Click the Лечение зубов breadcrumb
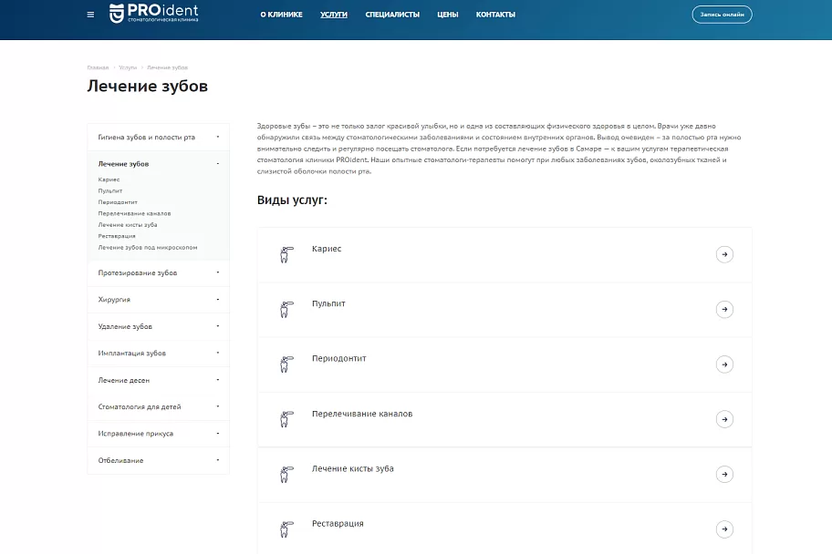Screen dimensions: 832x554 [x=167, y=67]
